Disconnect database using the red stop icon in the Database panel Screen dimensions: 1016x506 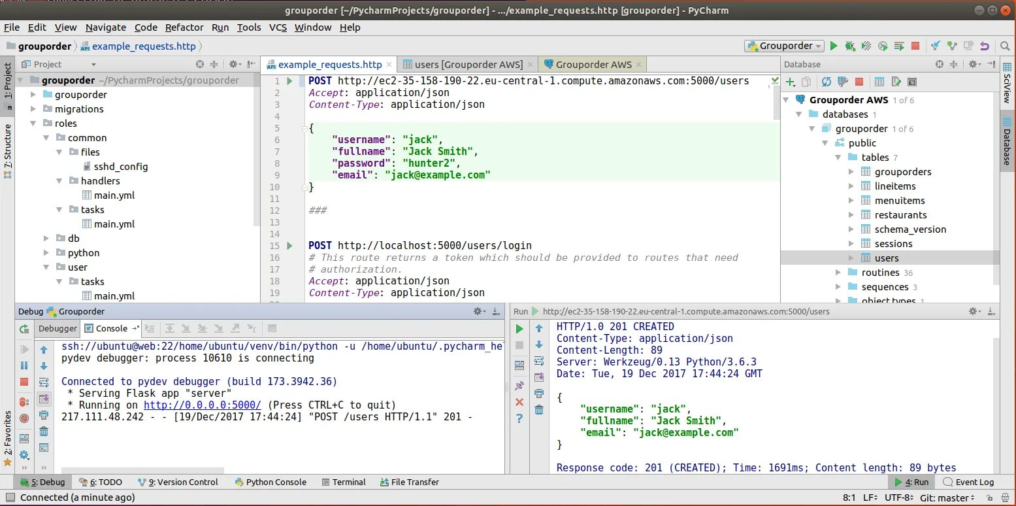pyautogui.click(x=859, y=82)
